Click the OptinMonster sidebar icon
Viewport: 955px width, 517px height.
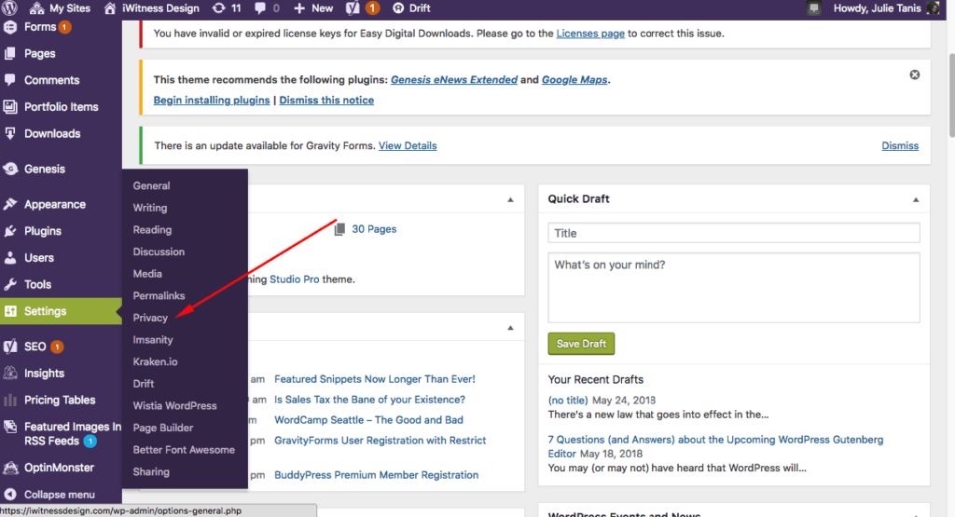click(x=9, y=468)
